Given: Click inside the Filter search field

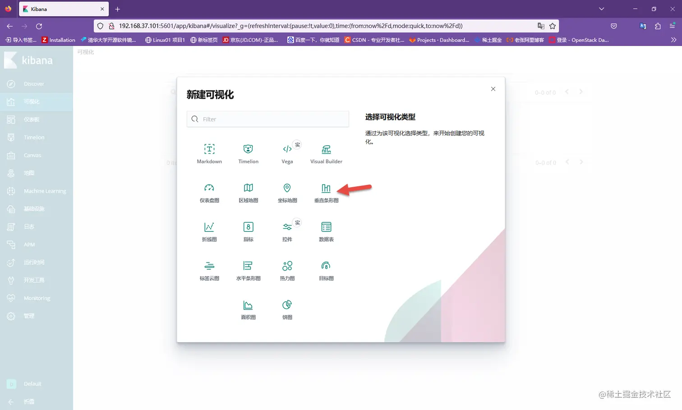Looking at the screenshot, I should point(267,119).
